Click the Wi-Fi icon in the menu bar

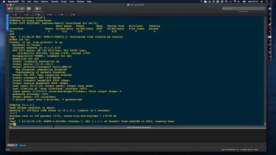[x=235, y=2]
